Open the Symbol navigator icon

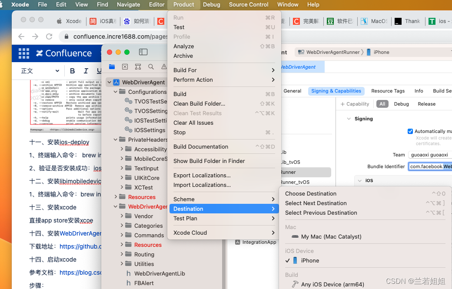click(x=138, y=67)
